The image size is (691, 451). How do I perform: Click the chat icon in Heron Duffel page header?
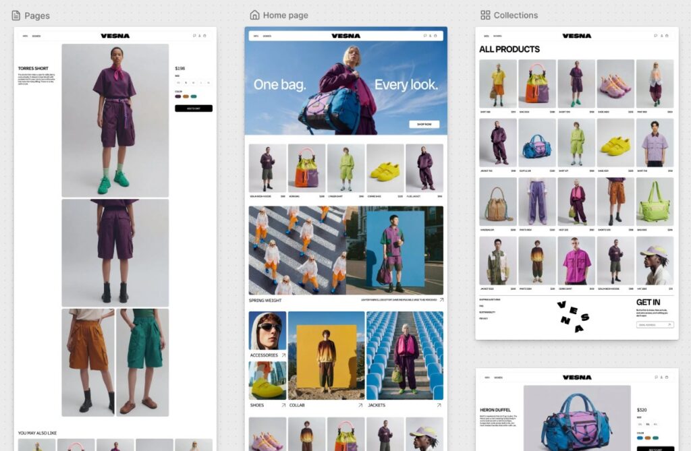[x=656, y=377]
